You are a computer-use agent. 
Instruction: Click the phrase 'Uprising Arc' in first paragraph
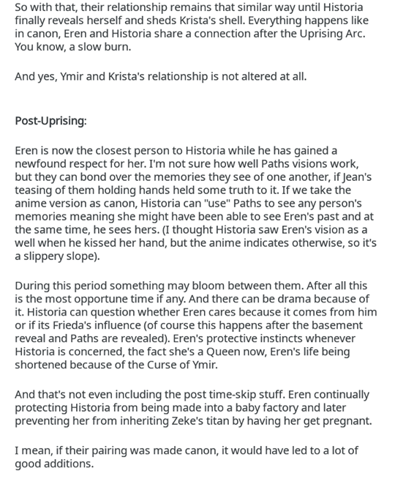(331, 34)
